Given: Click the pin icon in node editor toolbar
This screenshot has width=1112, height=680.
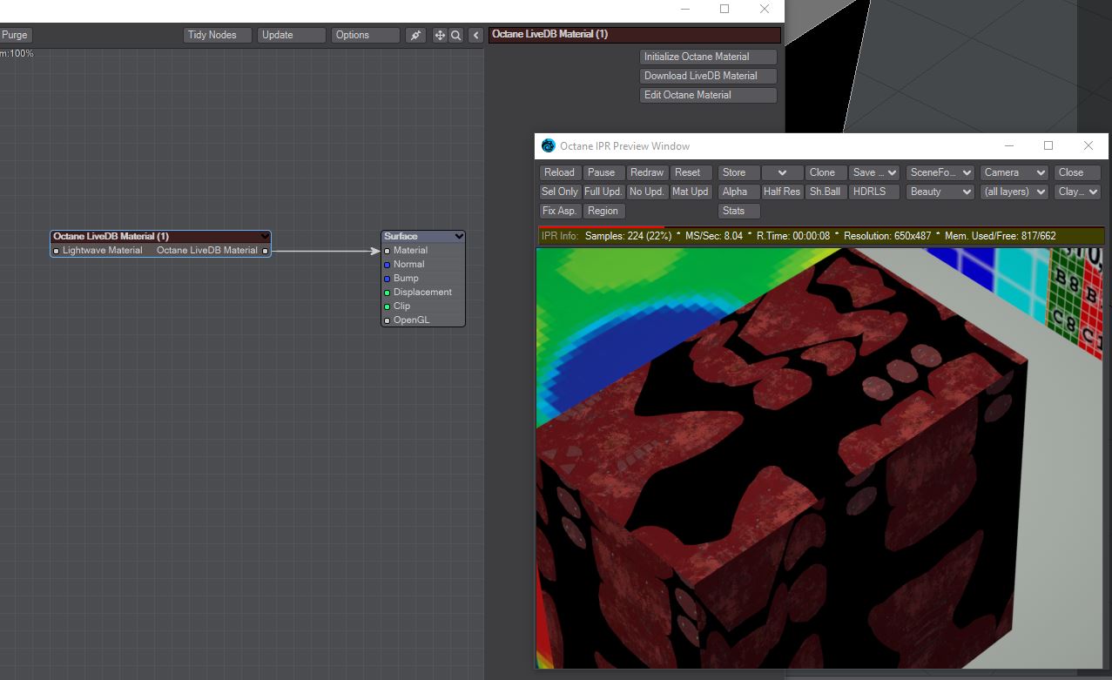Looking at the screenshot, I should (x=415, y=36).
